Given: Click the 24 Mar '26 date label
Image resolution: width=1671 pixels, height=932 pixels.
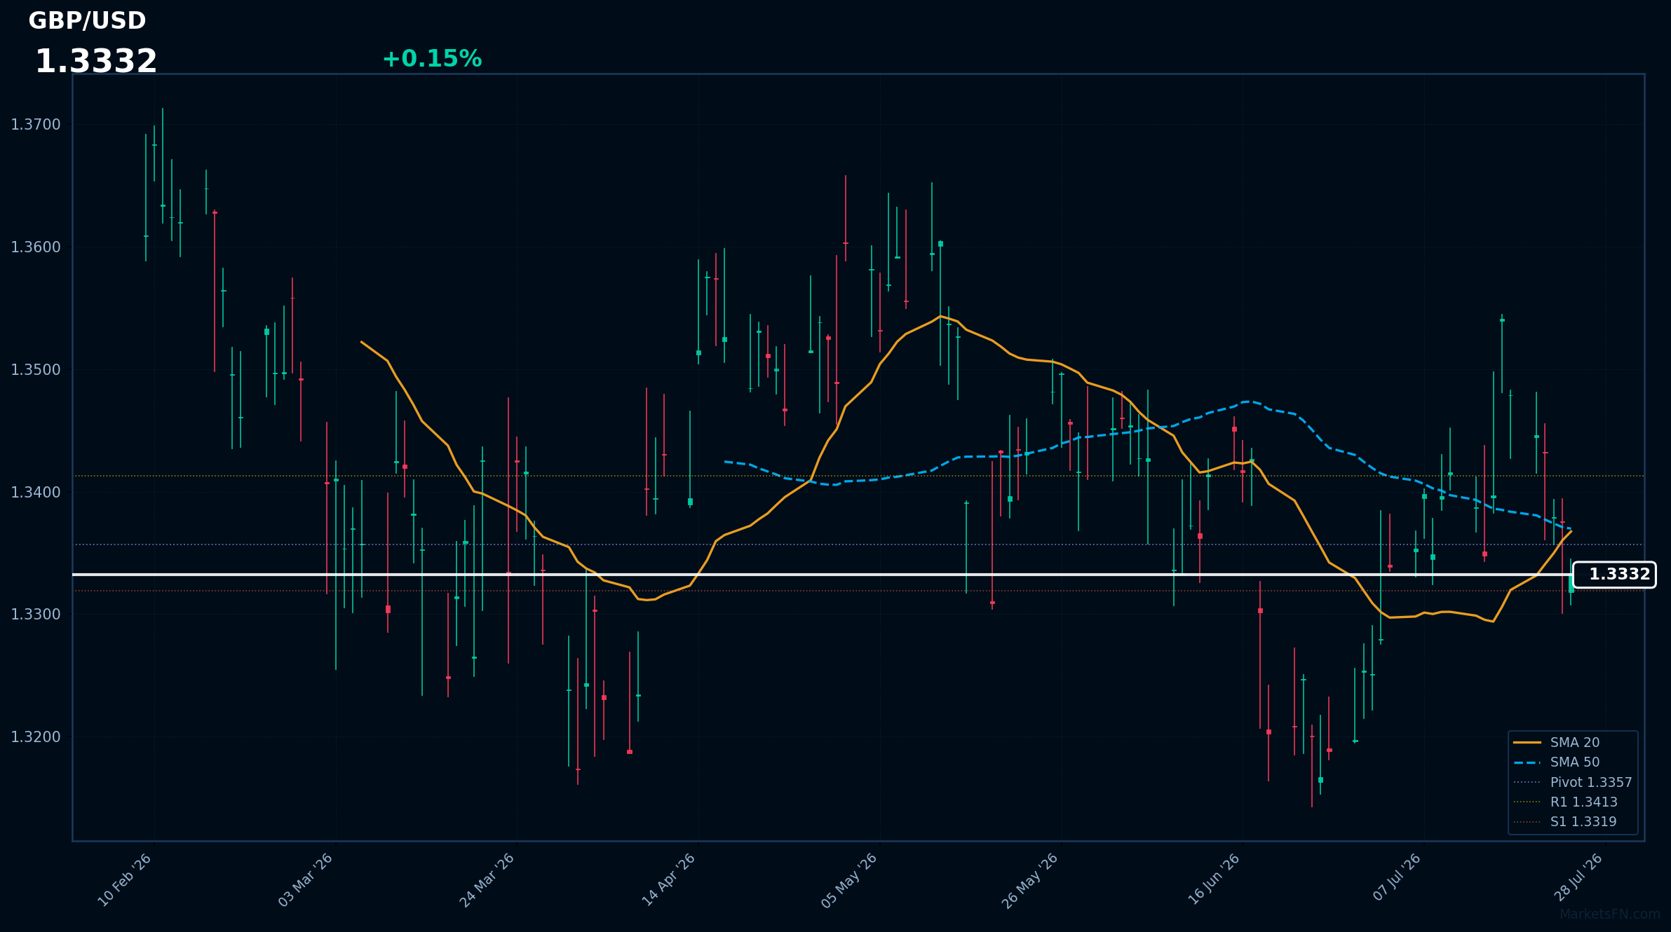Looking at the screenshot, I should pyautogui.click(x=487, y=880).
